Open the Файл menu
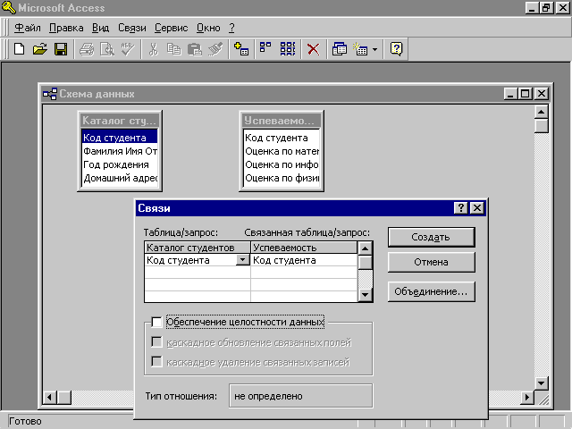The width and height of the screenshot is (572, 429). pos(28,28)
